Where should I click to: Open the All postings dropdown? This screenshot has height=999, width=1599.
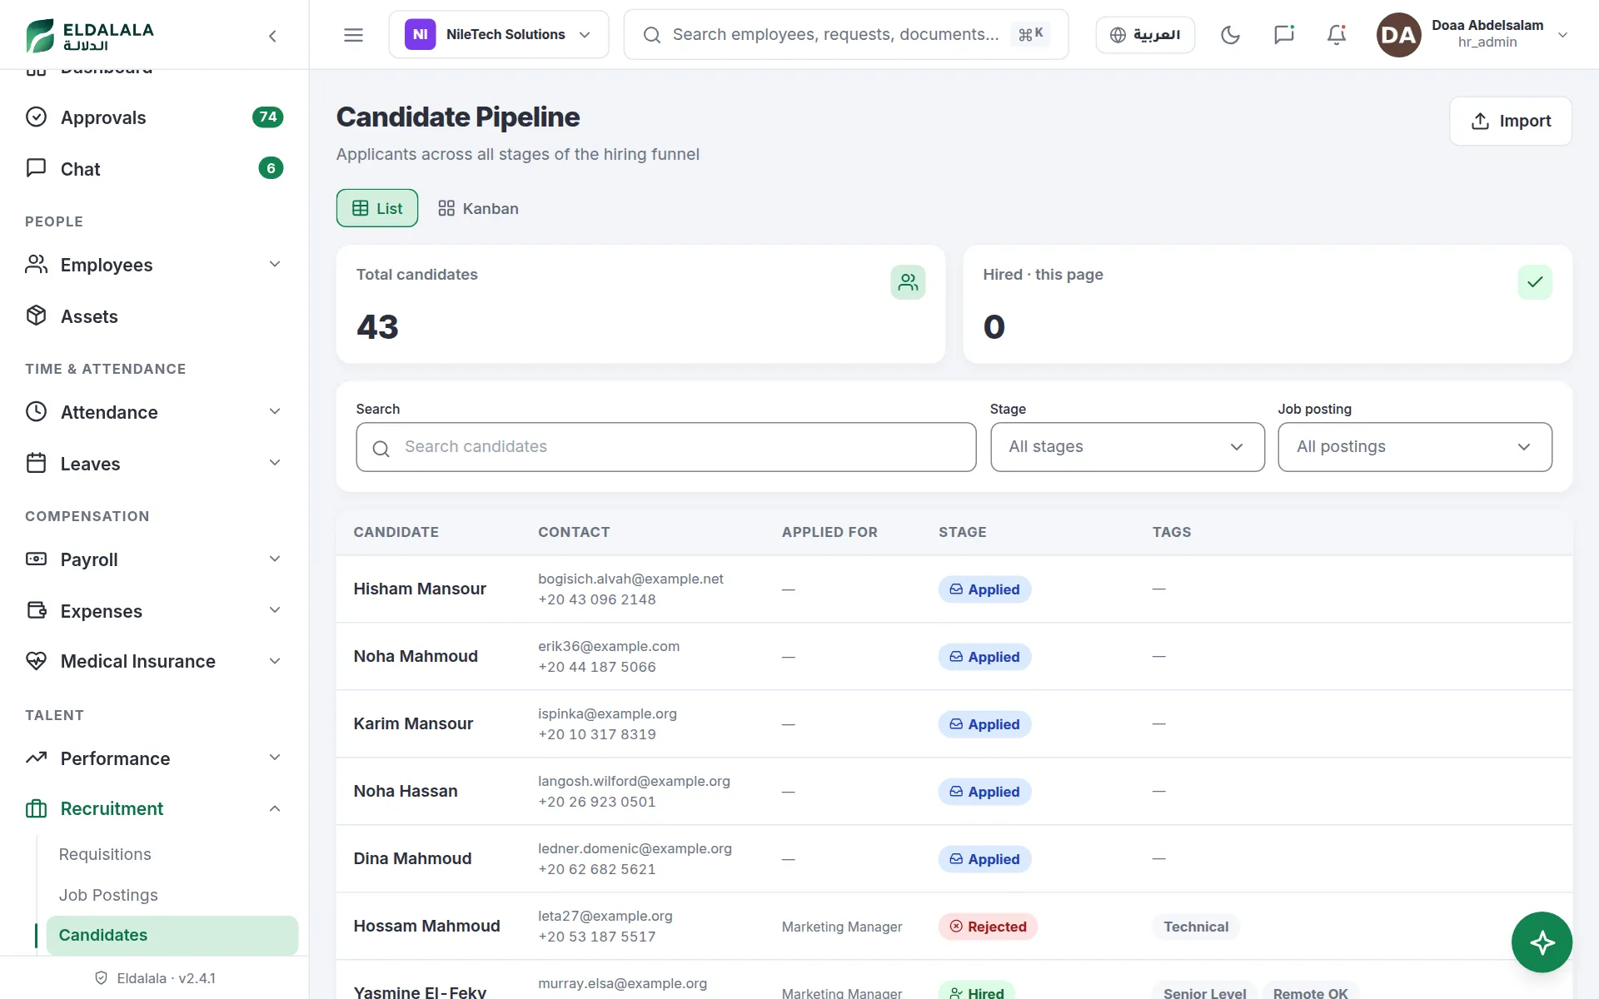click(1415, 447)
